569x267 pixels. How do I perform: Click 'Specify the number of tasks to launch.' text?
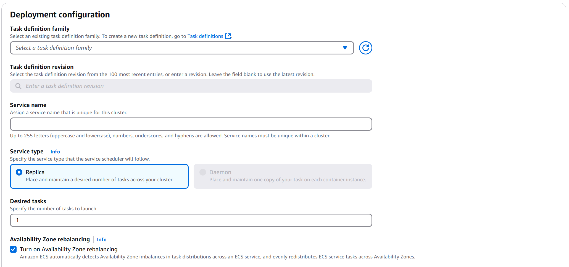tap(54, 209)
